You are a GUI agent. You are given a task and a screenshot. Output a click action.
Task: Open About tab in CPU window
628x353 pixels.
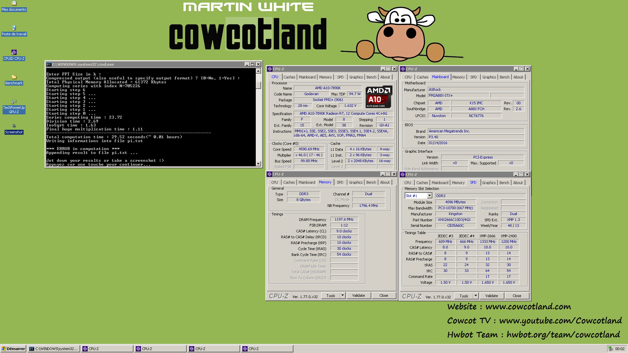(x=385, y=77)
